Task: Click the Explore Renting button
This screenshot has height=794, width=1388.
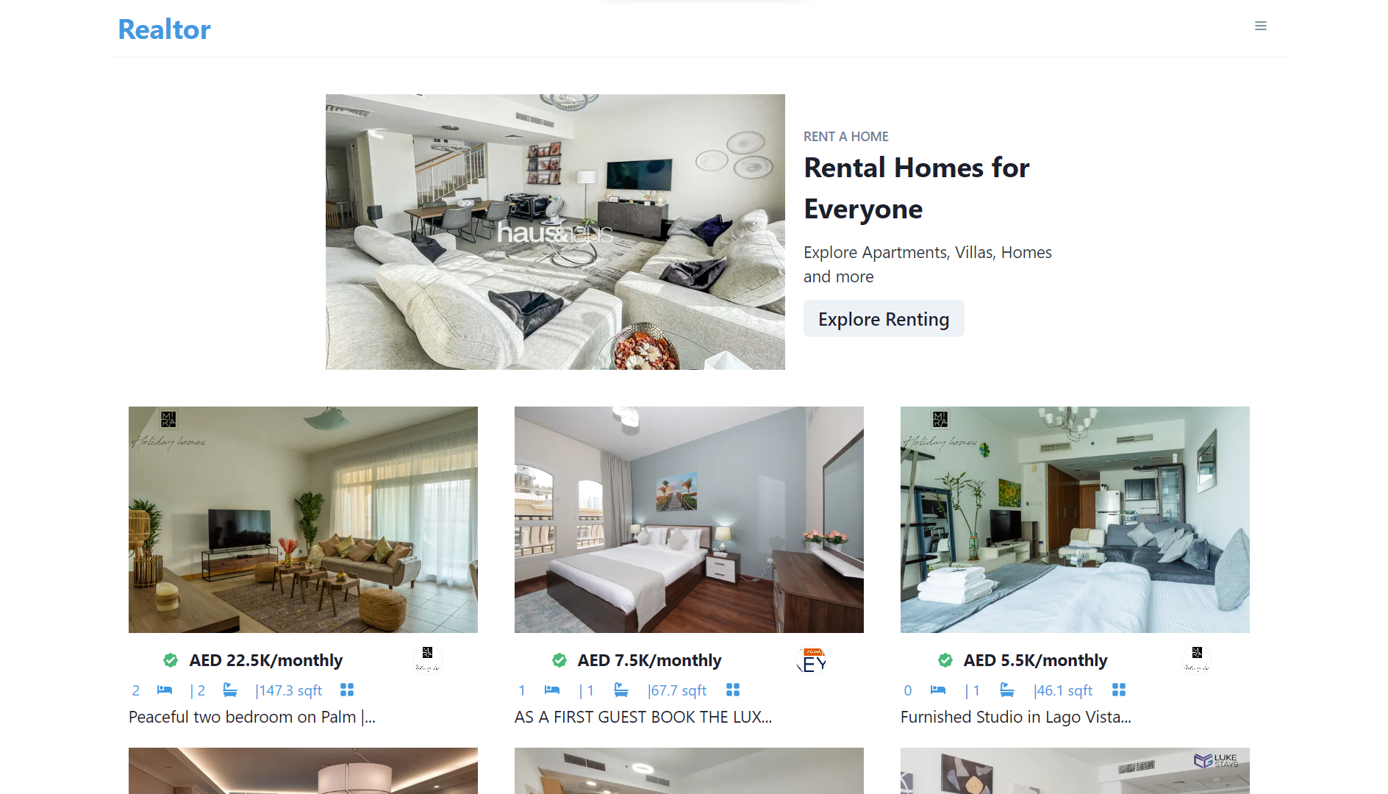Action: pos(884,318)
